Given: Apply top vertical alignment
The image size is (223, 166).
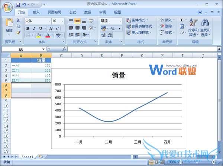Looking at the screenshot, I should coord(71,21).
